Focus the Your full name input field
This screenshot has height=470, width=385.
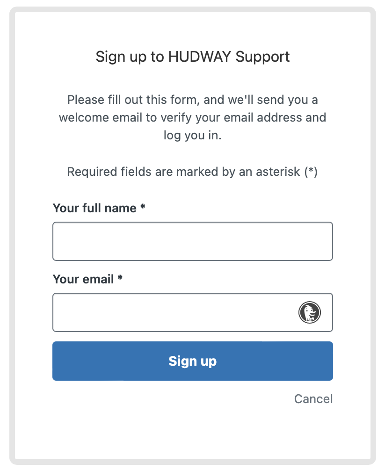coord(193,241)
